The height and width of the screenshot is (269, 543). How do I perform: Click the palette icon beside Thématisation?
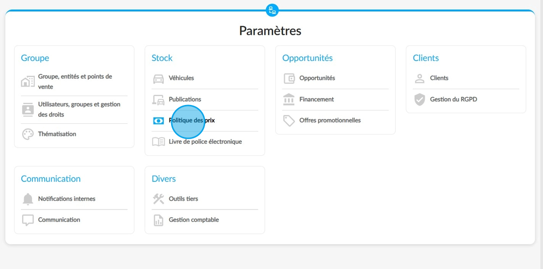pos(28,134)
